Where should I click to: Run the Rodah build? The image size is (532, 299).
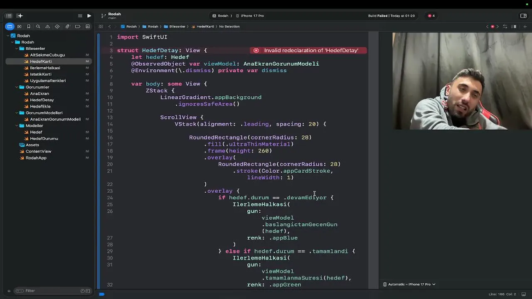(89, 16)
